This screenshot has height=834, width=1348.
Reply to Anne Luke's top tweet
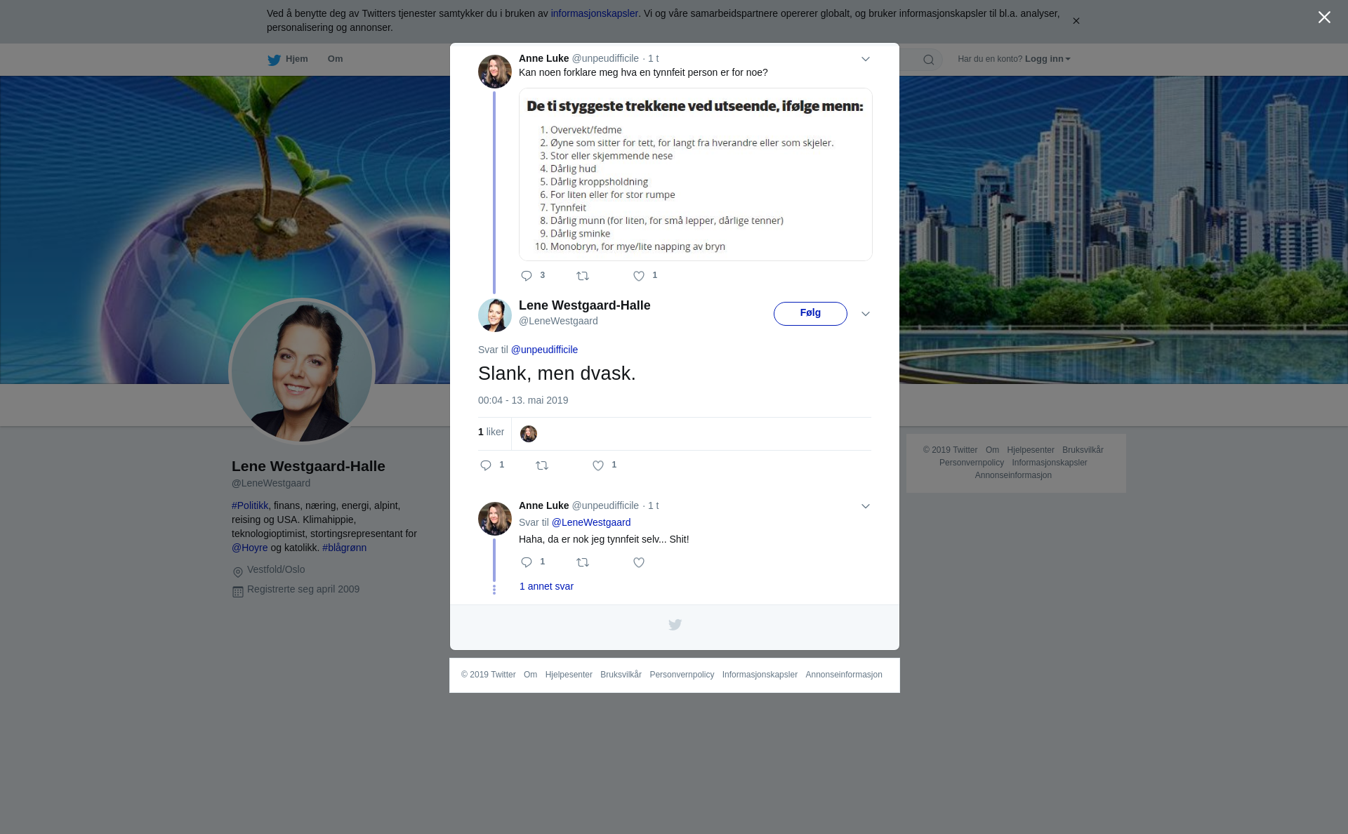coord(527,276)
